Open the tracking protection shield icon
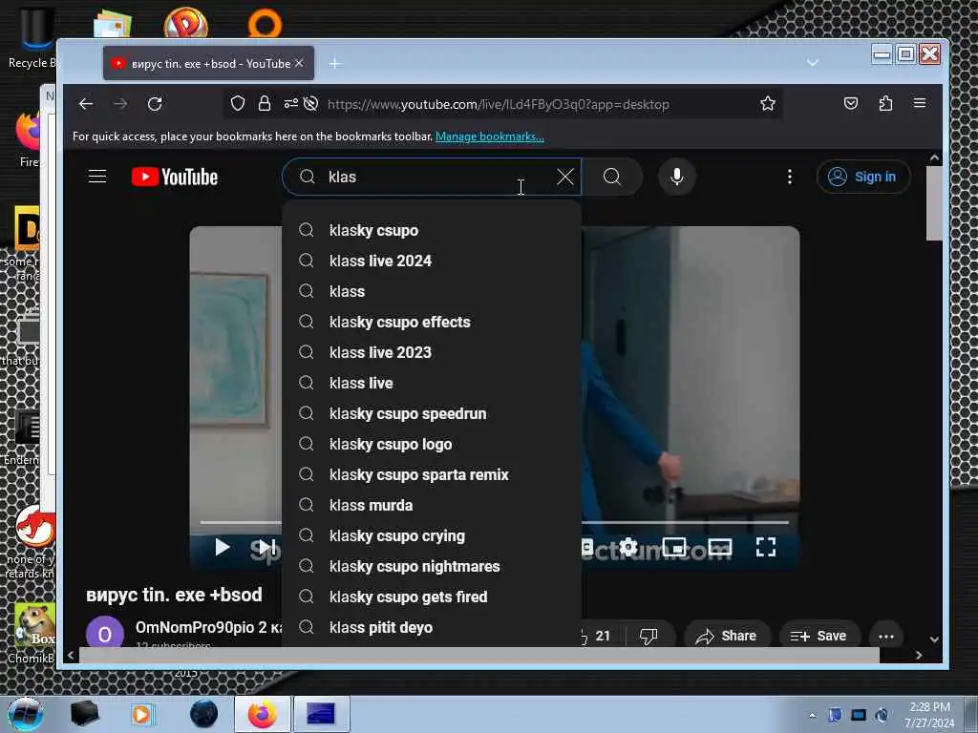 [x=238, y=103]
